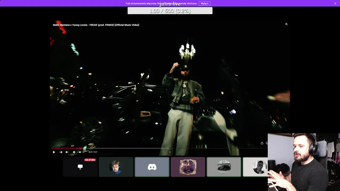This screenshot has height=191, width=340.
Task: Select the Discord logo participant tile
Action: [x=152, y=167]
